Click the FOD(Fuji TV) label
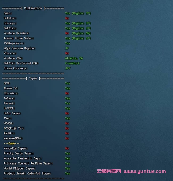Image resolution: width=173 pixels, height=181 pixels. [x=14, y=128]
